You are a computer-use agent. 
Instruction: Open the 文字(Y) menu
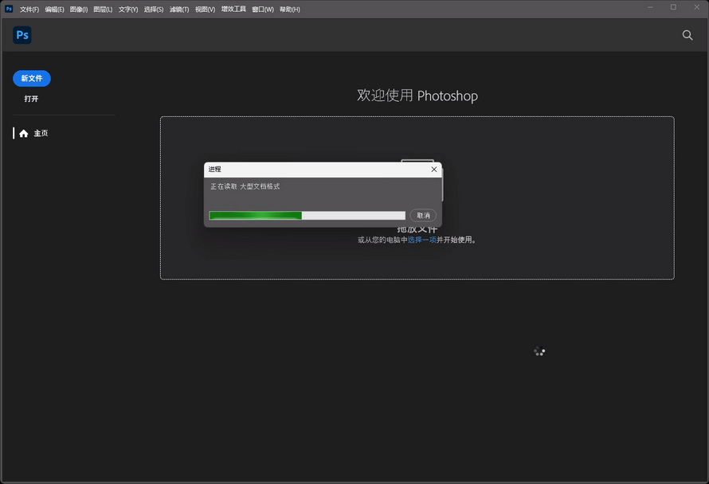tap(128, 10)
